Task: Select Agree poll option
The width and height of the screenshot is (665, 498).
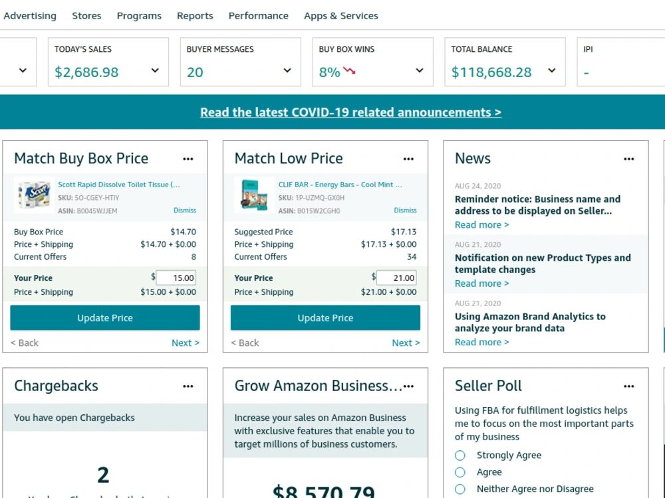Action: pyautogui.click(x=460, y=472)
